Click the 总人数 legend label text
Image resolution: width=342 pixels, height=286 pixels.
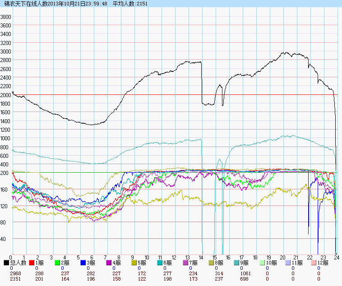coord(18,263)
